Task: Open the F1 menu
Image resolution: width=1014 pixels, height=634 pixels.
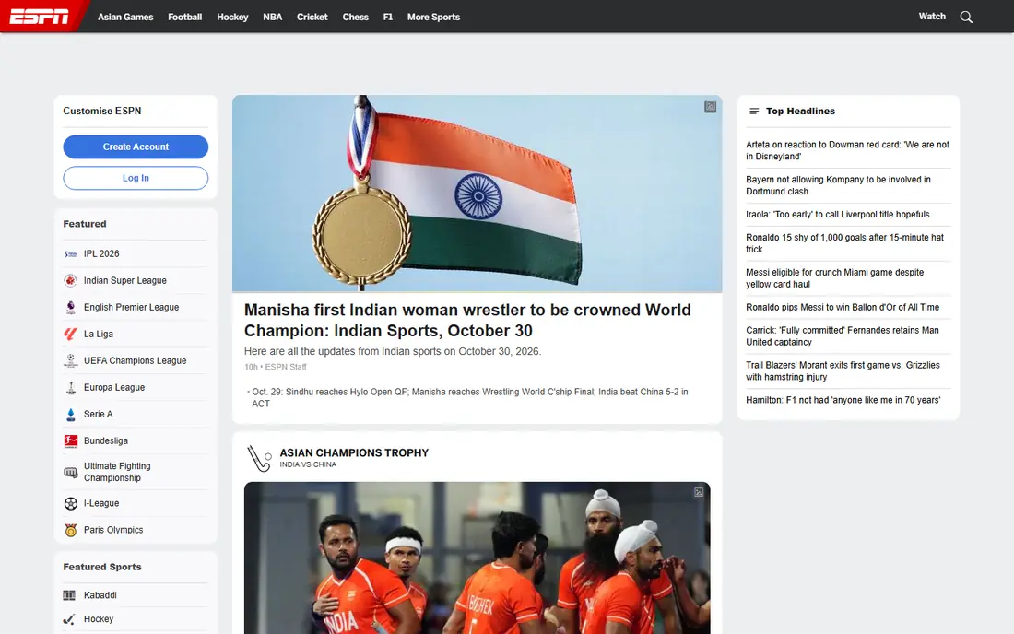Action: 388,17
